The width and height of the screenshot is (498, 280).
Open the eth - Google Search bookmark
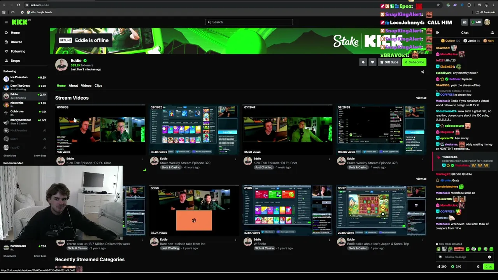pyautogui.click(x=39, y=12)
